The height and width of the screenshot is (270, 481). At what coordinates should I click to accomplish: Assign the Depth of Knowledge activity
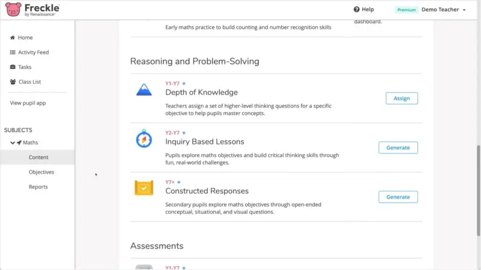(402, 98)
